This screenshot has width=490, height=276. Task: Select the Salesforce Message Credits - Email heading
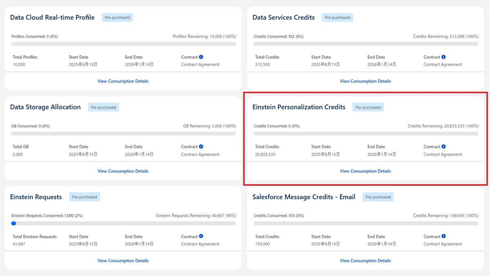(x=304, y=197)
